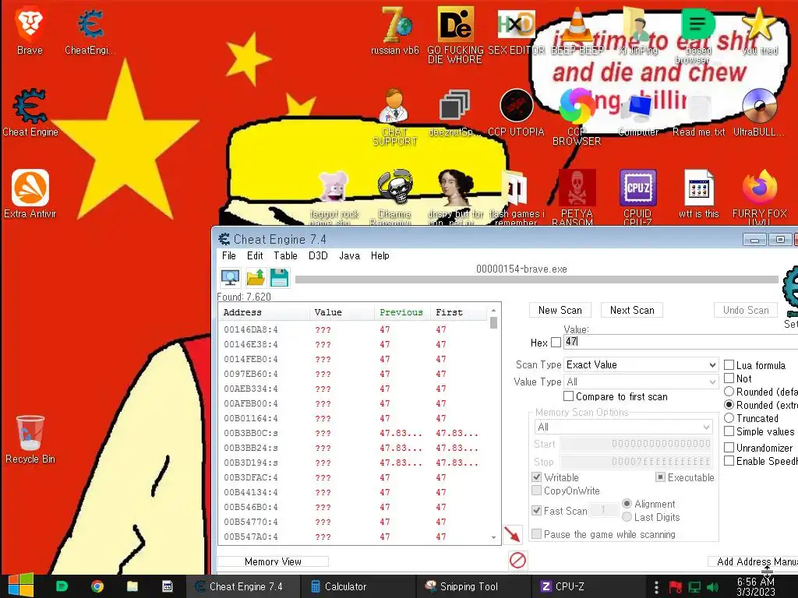
Task: Open the Dharma Ransomware desktop icon
Action: [394, 197]
